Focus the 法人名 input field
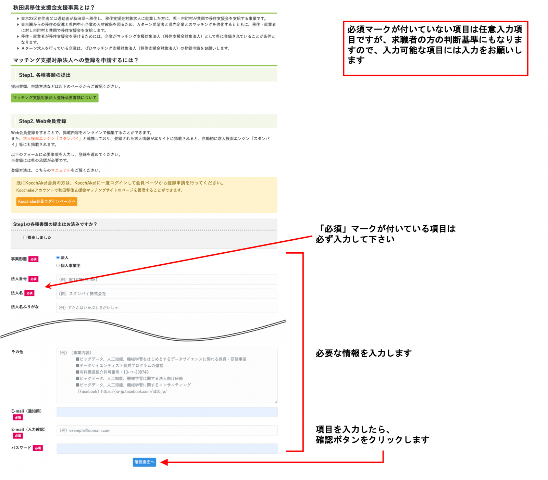 pyautogui.click(x=166, y=293)
